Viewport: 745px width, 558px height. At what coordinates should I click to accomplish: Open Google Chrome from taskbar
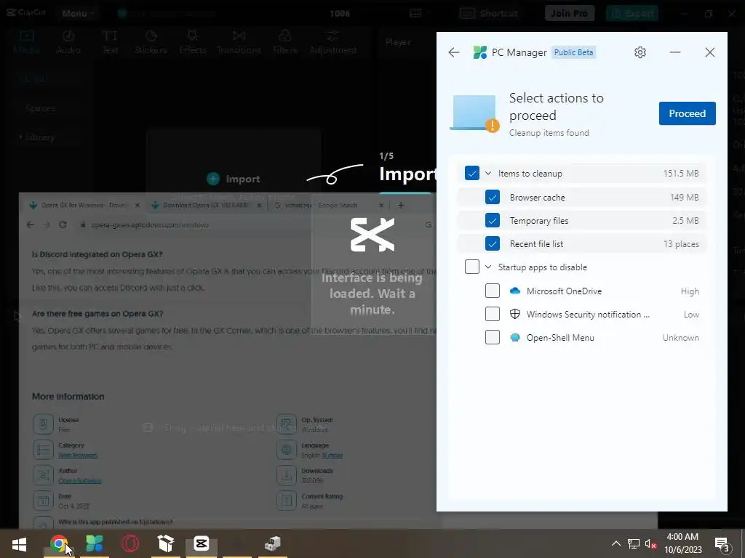click(58, 543)
